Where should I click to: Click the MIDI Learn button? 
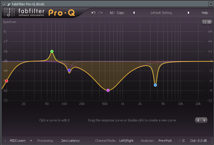[x=18, y=141]
